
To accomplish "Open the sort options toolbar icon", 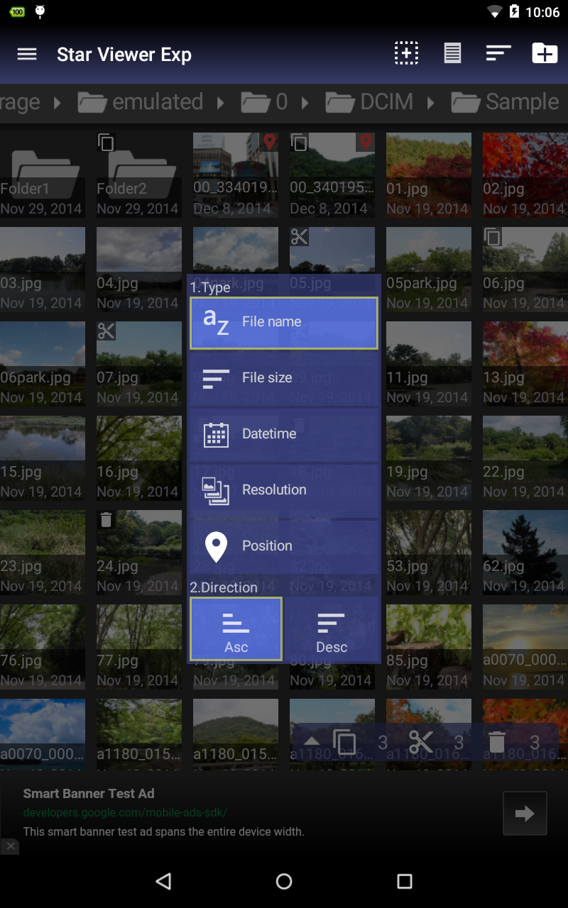I will 498,53.
